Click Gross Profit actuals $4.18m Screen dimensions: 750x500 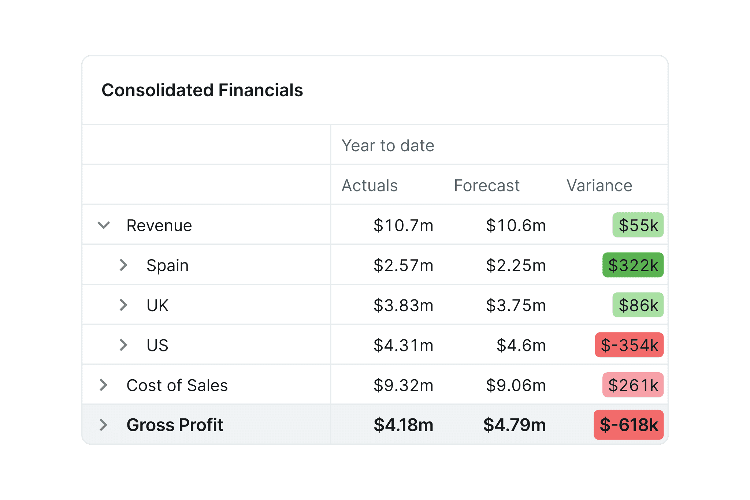tap(403, 425)
